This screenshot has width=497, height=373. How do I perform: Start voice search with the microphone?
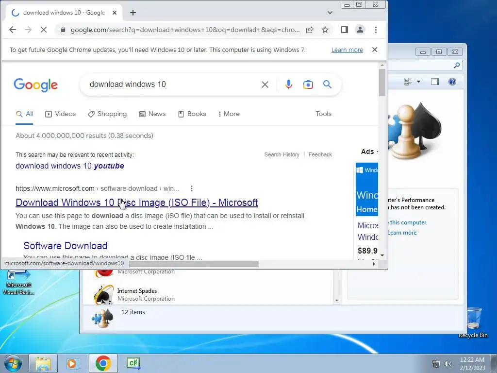point(289,85)
